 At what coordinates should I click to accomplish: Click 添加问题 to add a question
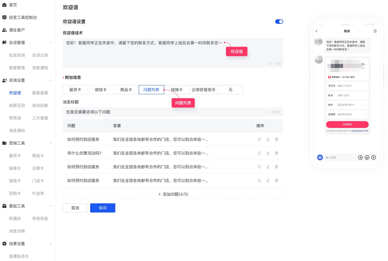173,194
